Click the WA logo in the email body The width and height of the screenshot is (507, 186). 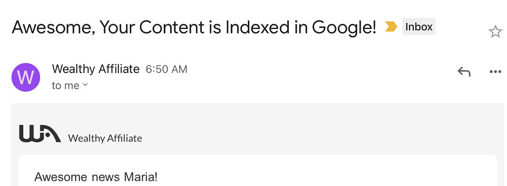coord(40,133)
